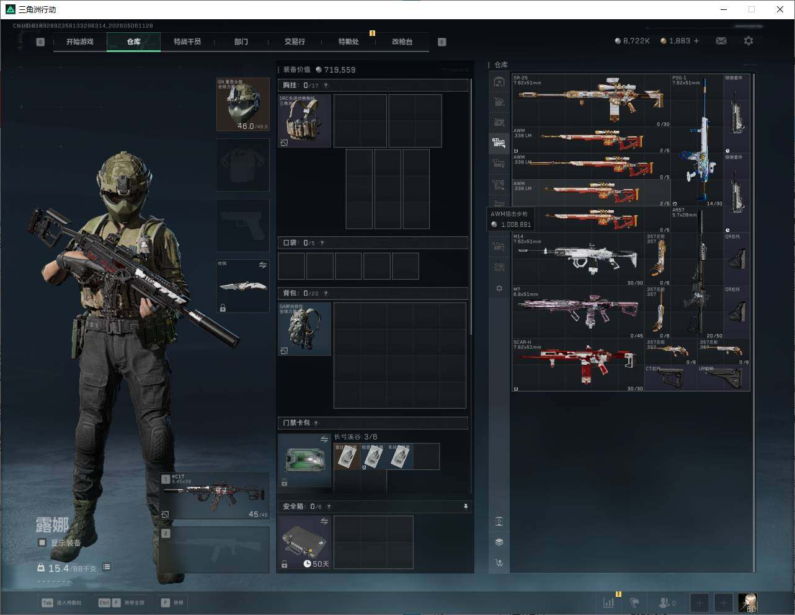Click the key-hint icon left of 开始游戏
The height and width of the screenshot is (615, 795).
tap(40, 42)
